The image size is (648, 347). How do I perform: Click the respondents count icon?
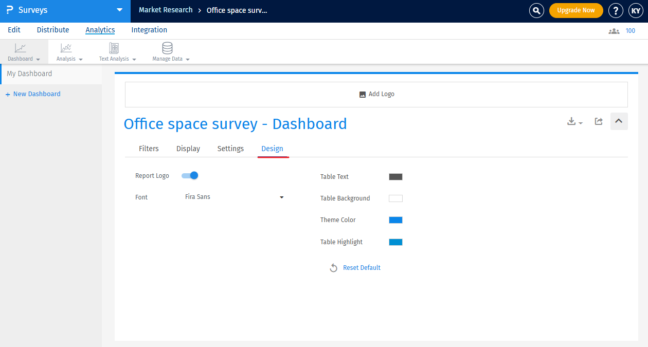pyautogui.click(x=614, y=31)
